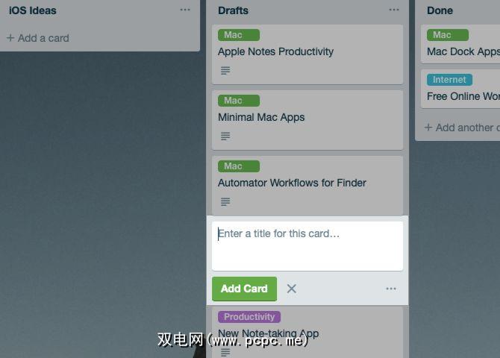
Task: Open the Free Online card in Done
Action: coord(460,89)
